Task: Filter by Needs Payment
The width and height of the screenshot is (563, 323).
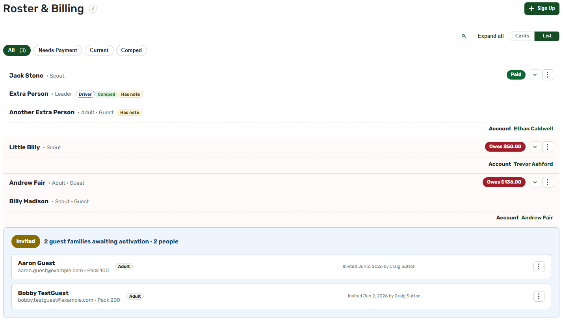Action: (58, 50)
